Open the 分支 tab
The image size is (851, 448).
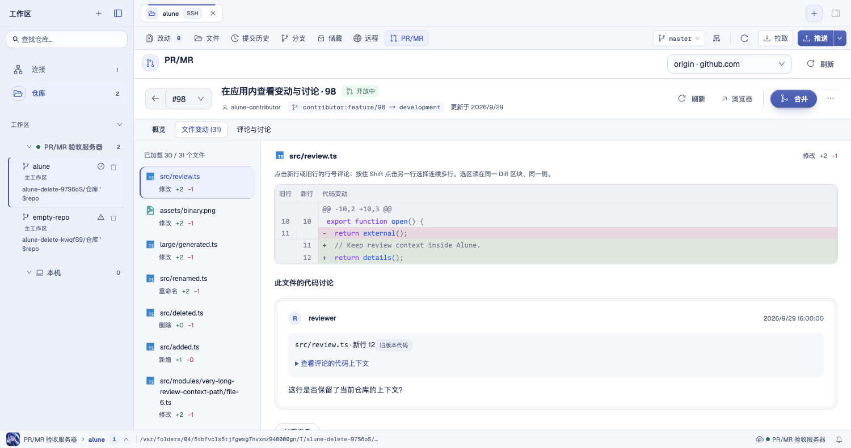[293, 39]
